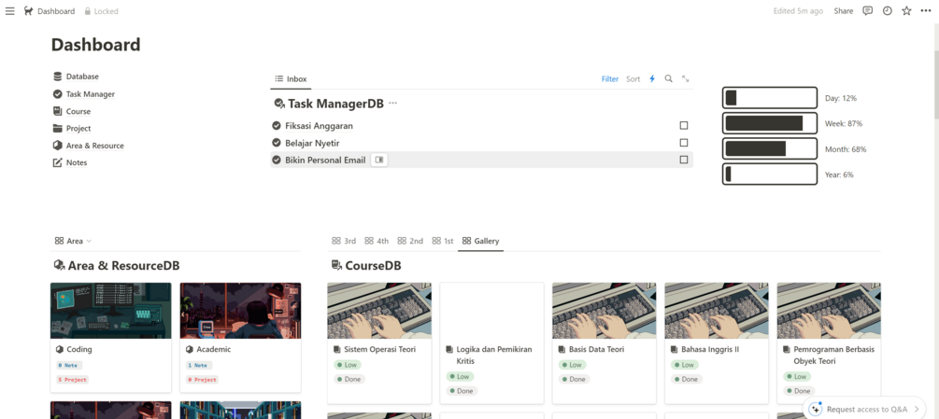Select the Gallery view tab

tap(481, 241)
